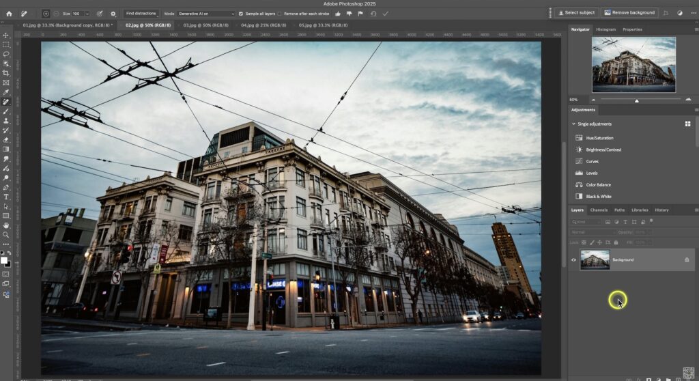Click the Remove background button
Screen dimensions: 699x381
[629, 13]
